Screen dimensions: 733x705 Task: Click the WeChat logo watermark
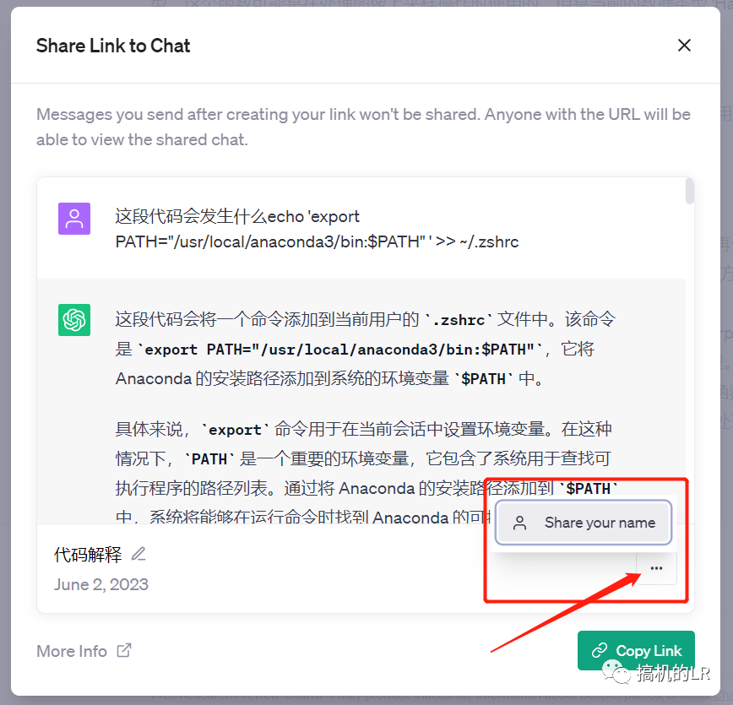pos(616,672)
